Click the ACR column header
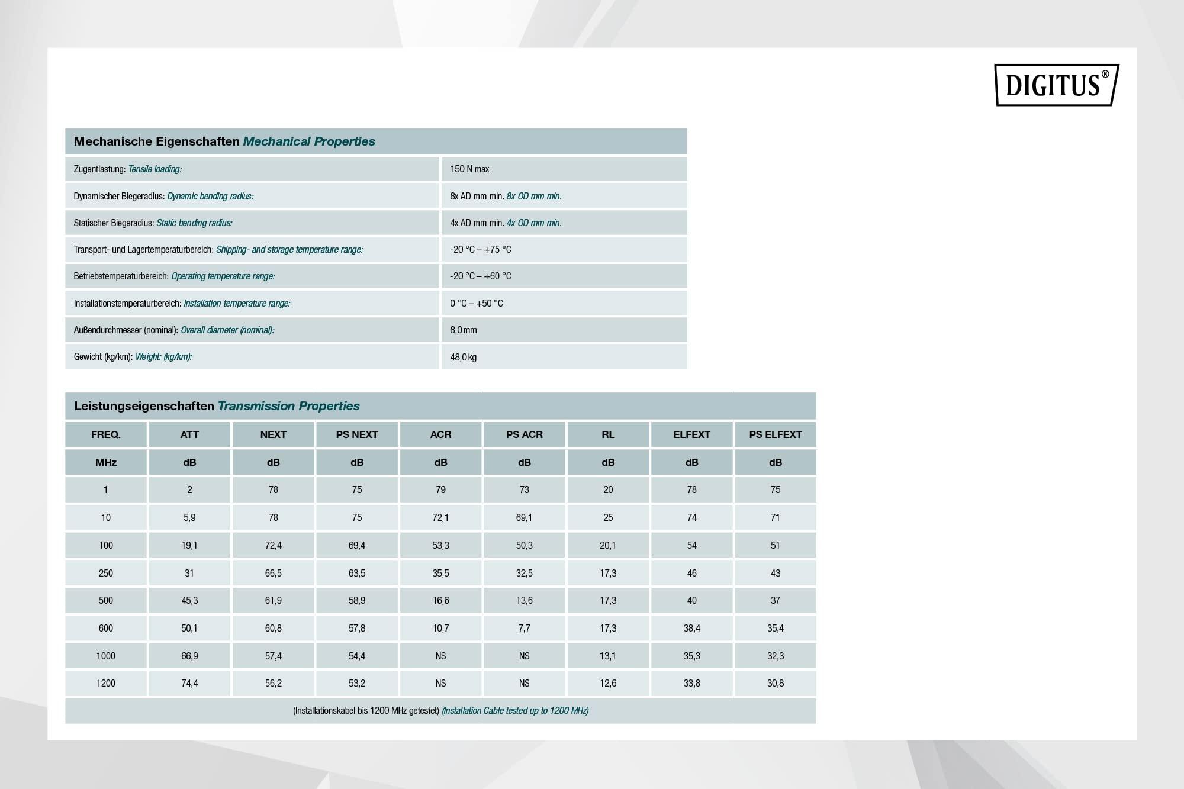This screenshot has width=1184, height=789. coord(440,434)
